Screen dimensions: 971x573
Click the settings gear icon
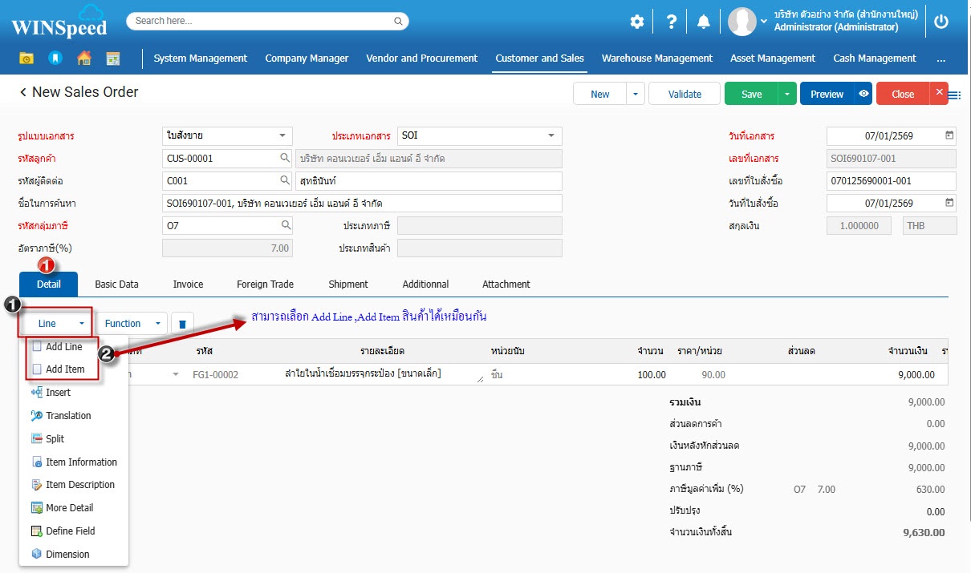coord(636,22)
